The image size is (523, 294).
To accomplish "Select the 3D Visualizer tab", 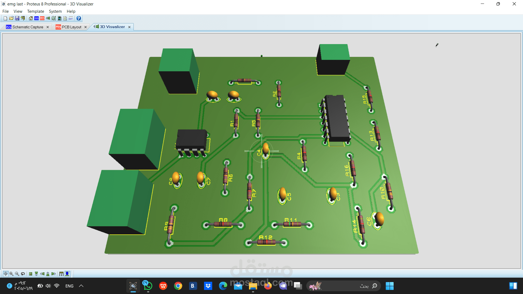I will tap(112, 27).
